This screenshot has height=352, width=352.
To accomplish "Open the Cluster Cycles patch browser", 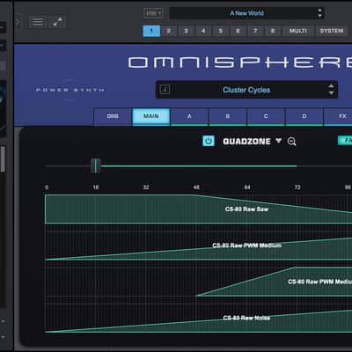I will (x=246, y=90).
